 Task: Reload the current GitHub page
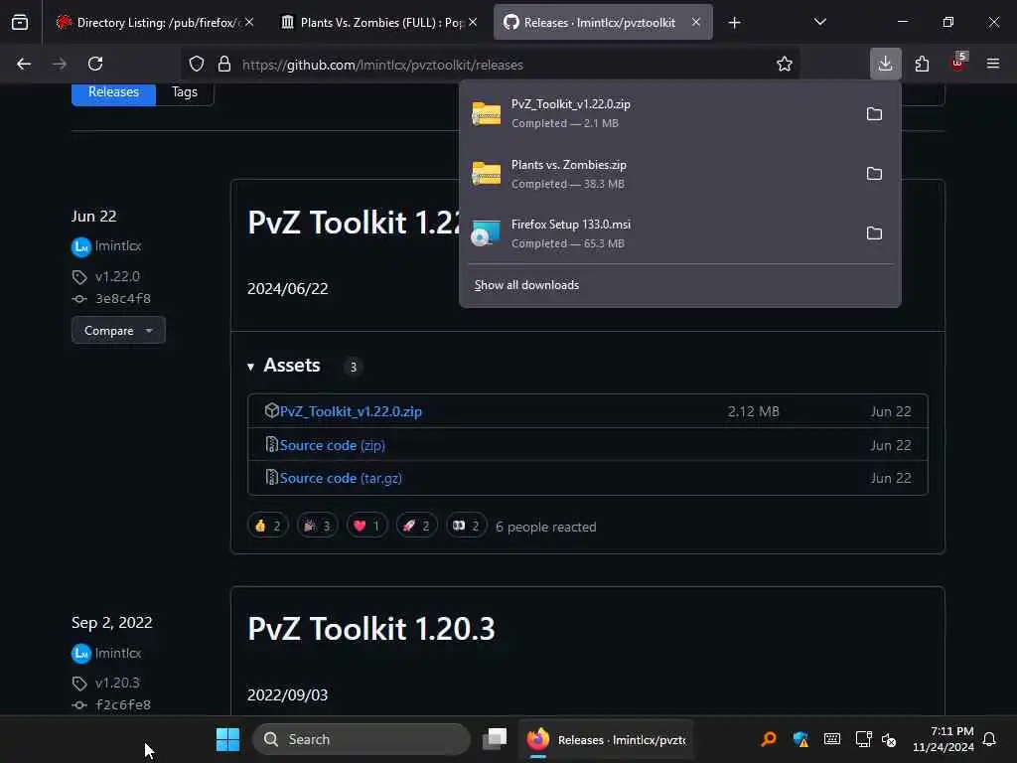click(x=95, y=64)
